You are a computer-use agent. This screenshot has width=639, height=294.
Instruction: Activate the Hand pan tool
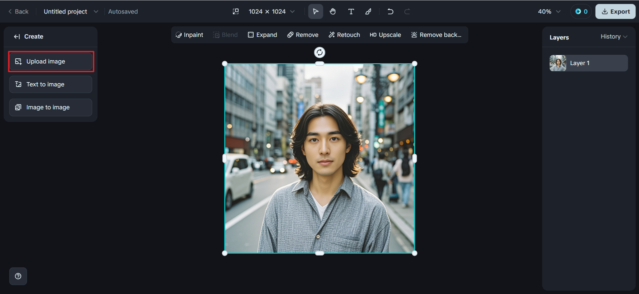333,11
